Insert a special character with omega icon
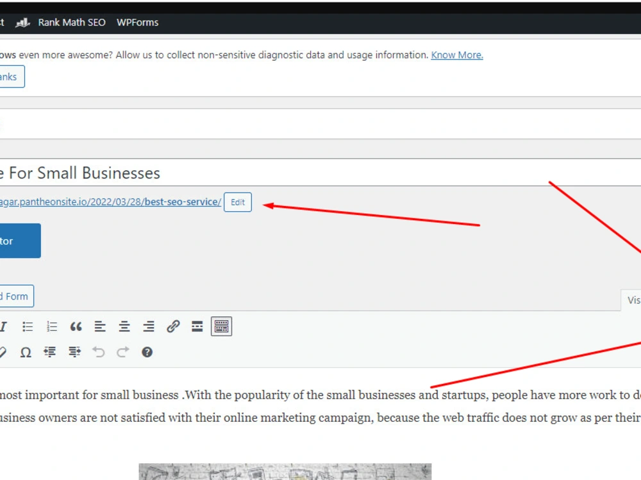Screen dimensions: 641x480 26,352
